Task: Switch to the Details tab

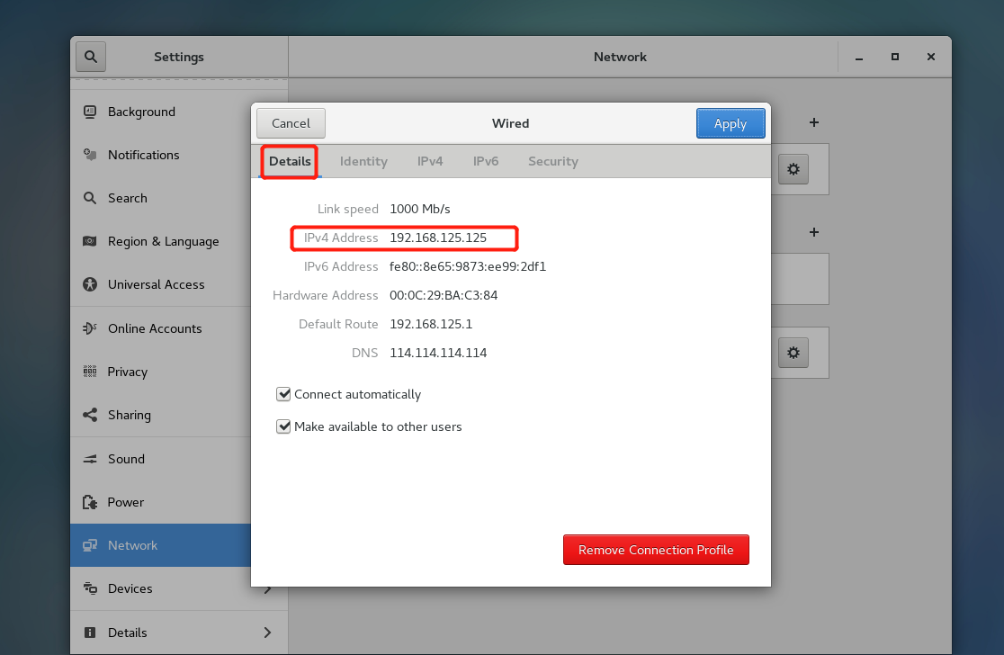Action: [290, 161]
